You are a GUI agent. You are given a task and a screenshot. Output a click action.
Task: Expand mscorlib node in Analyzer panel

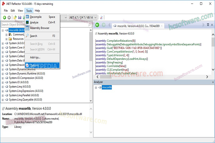point(96,88)
